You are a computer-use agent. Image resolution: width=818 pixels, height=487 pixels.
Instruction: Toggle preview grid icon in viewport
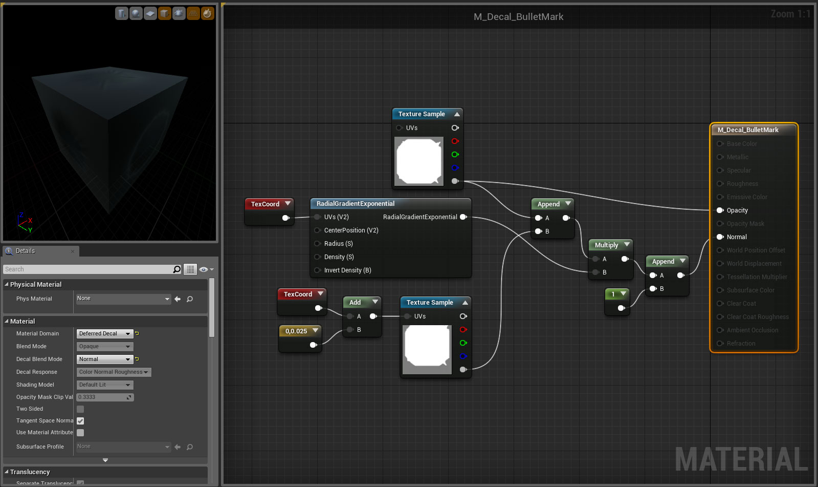pos(193,13)
